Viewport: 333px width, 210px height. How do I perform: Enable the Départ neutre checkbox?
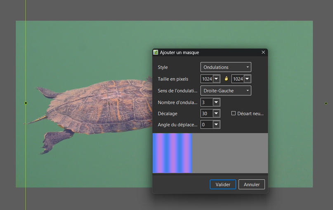coord(234,113)
